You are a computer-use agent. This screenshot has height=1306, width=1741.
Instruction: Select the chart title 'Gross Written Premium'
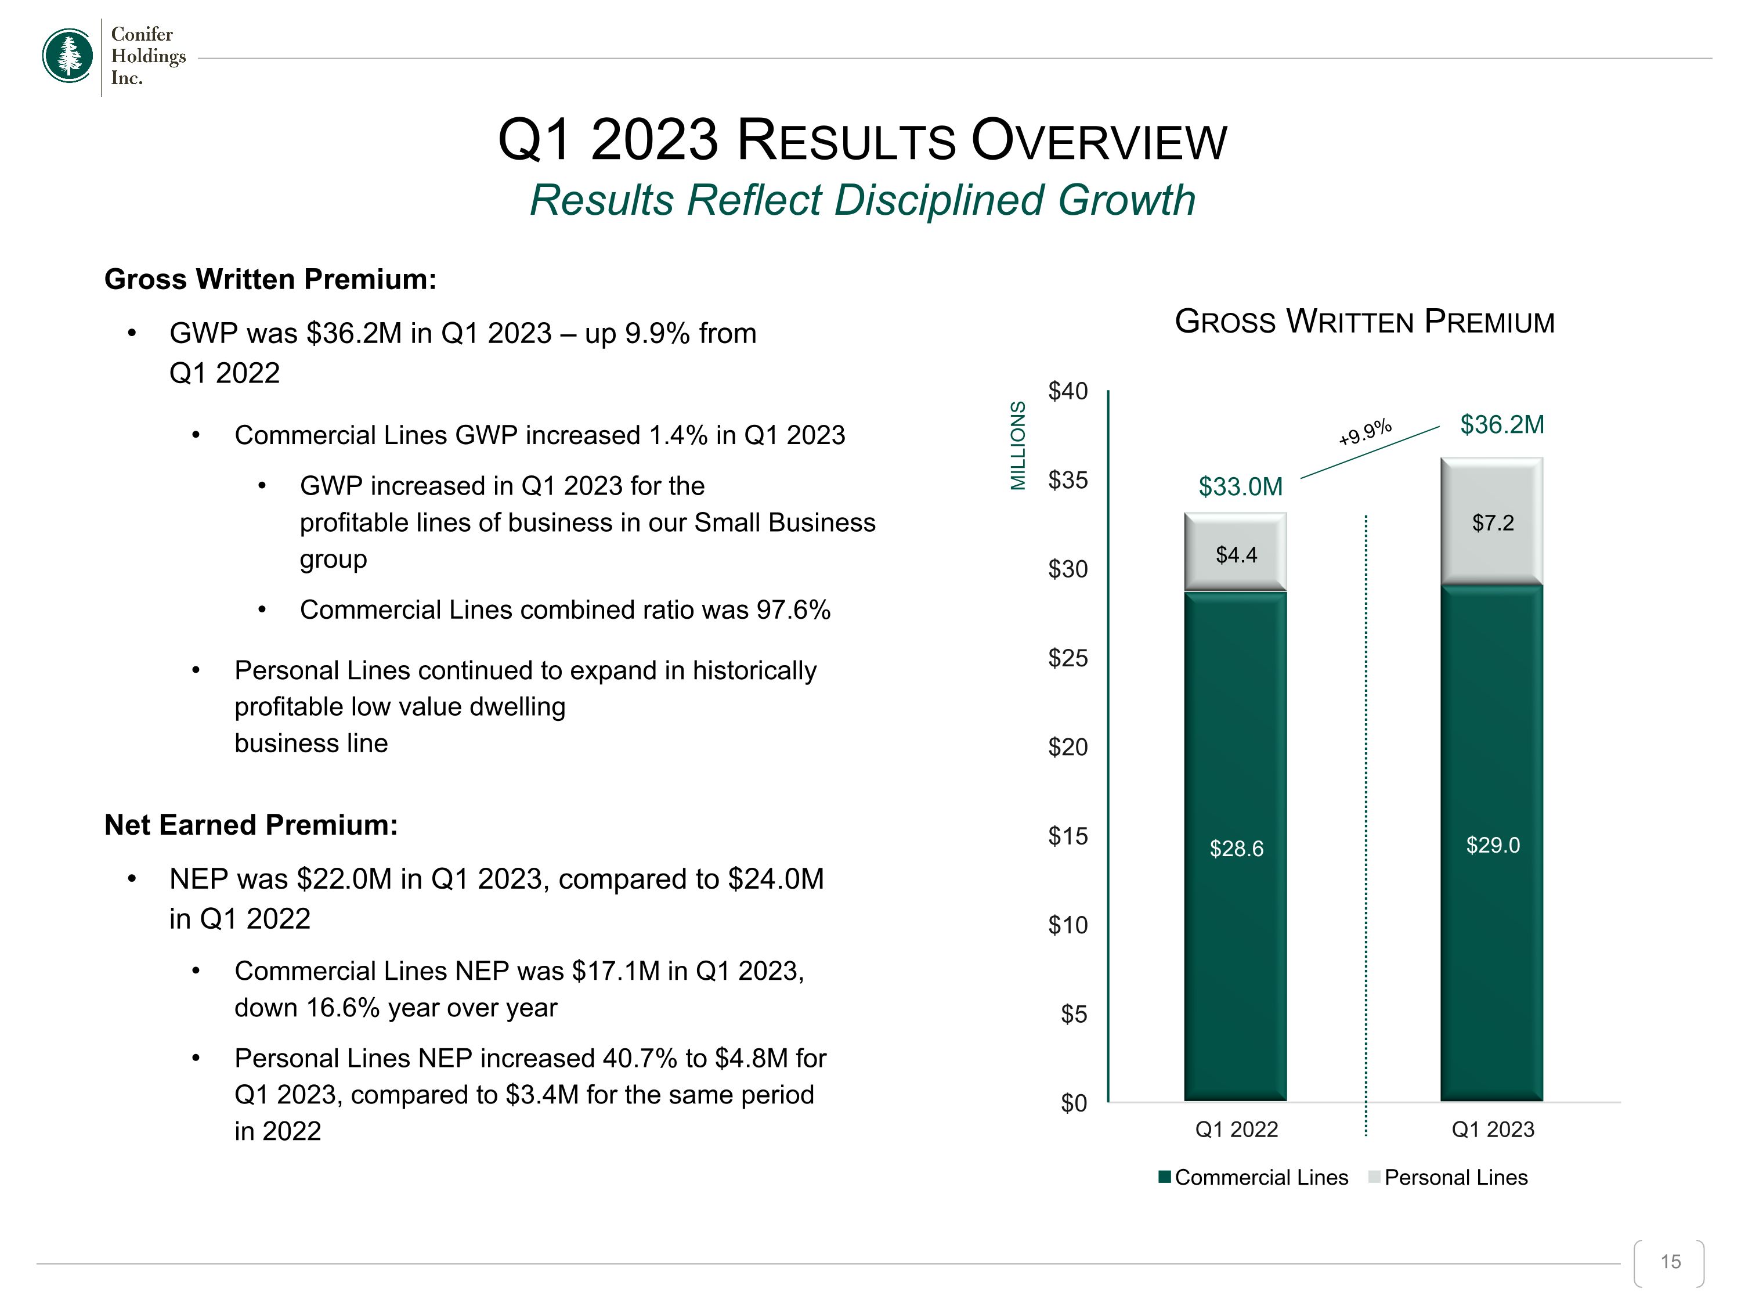(1365, 322)
